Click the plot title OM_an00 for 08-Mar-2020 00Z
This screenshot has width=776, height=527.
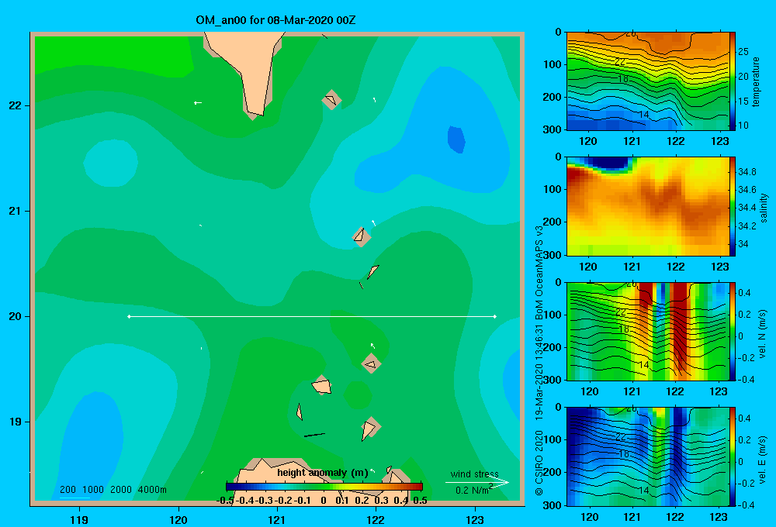(x=275, y=20)
